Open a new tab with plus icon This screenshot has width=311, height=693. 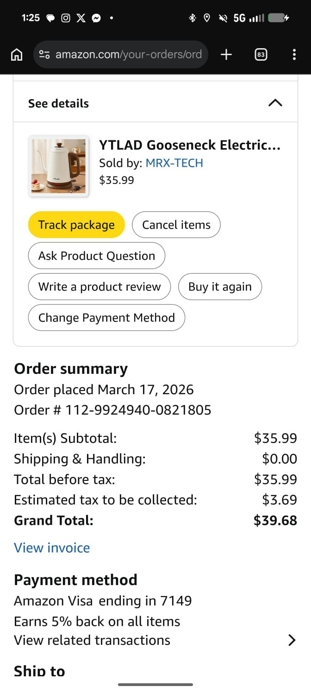[226, 55]
